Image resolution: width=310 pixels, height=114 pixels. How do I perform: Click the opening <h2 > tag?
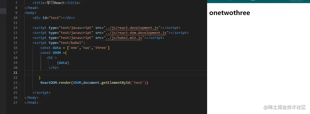coord(52,58)
